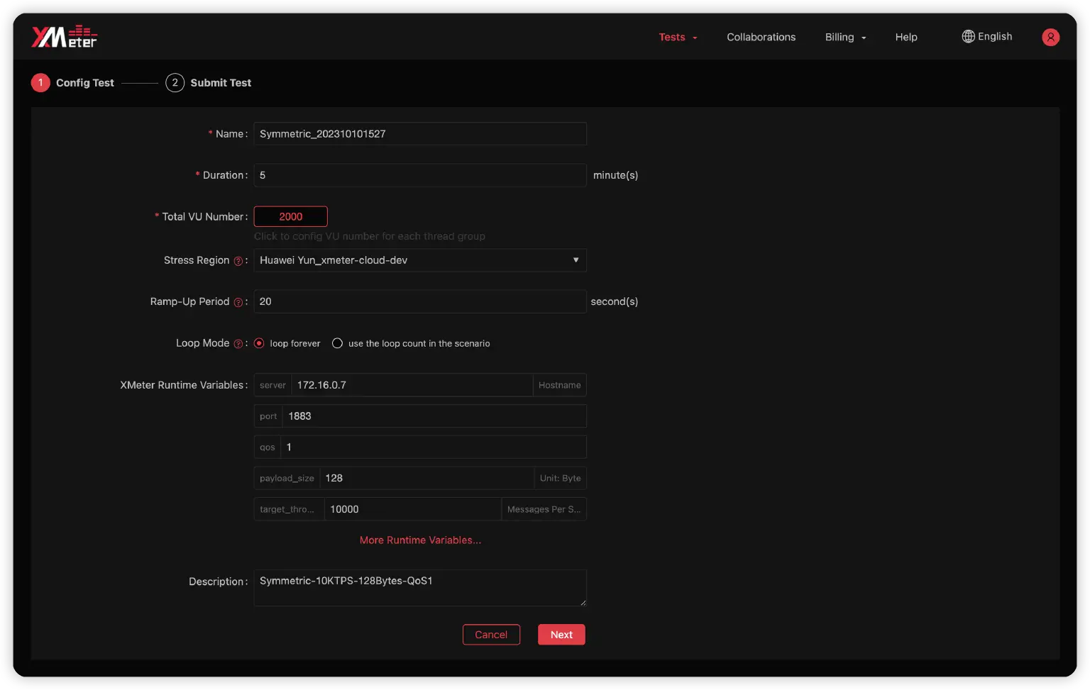Open the Billing dropdown menu
Image resolution: width=1090 pixels, height=690 pixels.
point(845,37)
